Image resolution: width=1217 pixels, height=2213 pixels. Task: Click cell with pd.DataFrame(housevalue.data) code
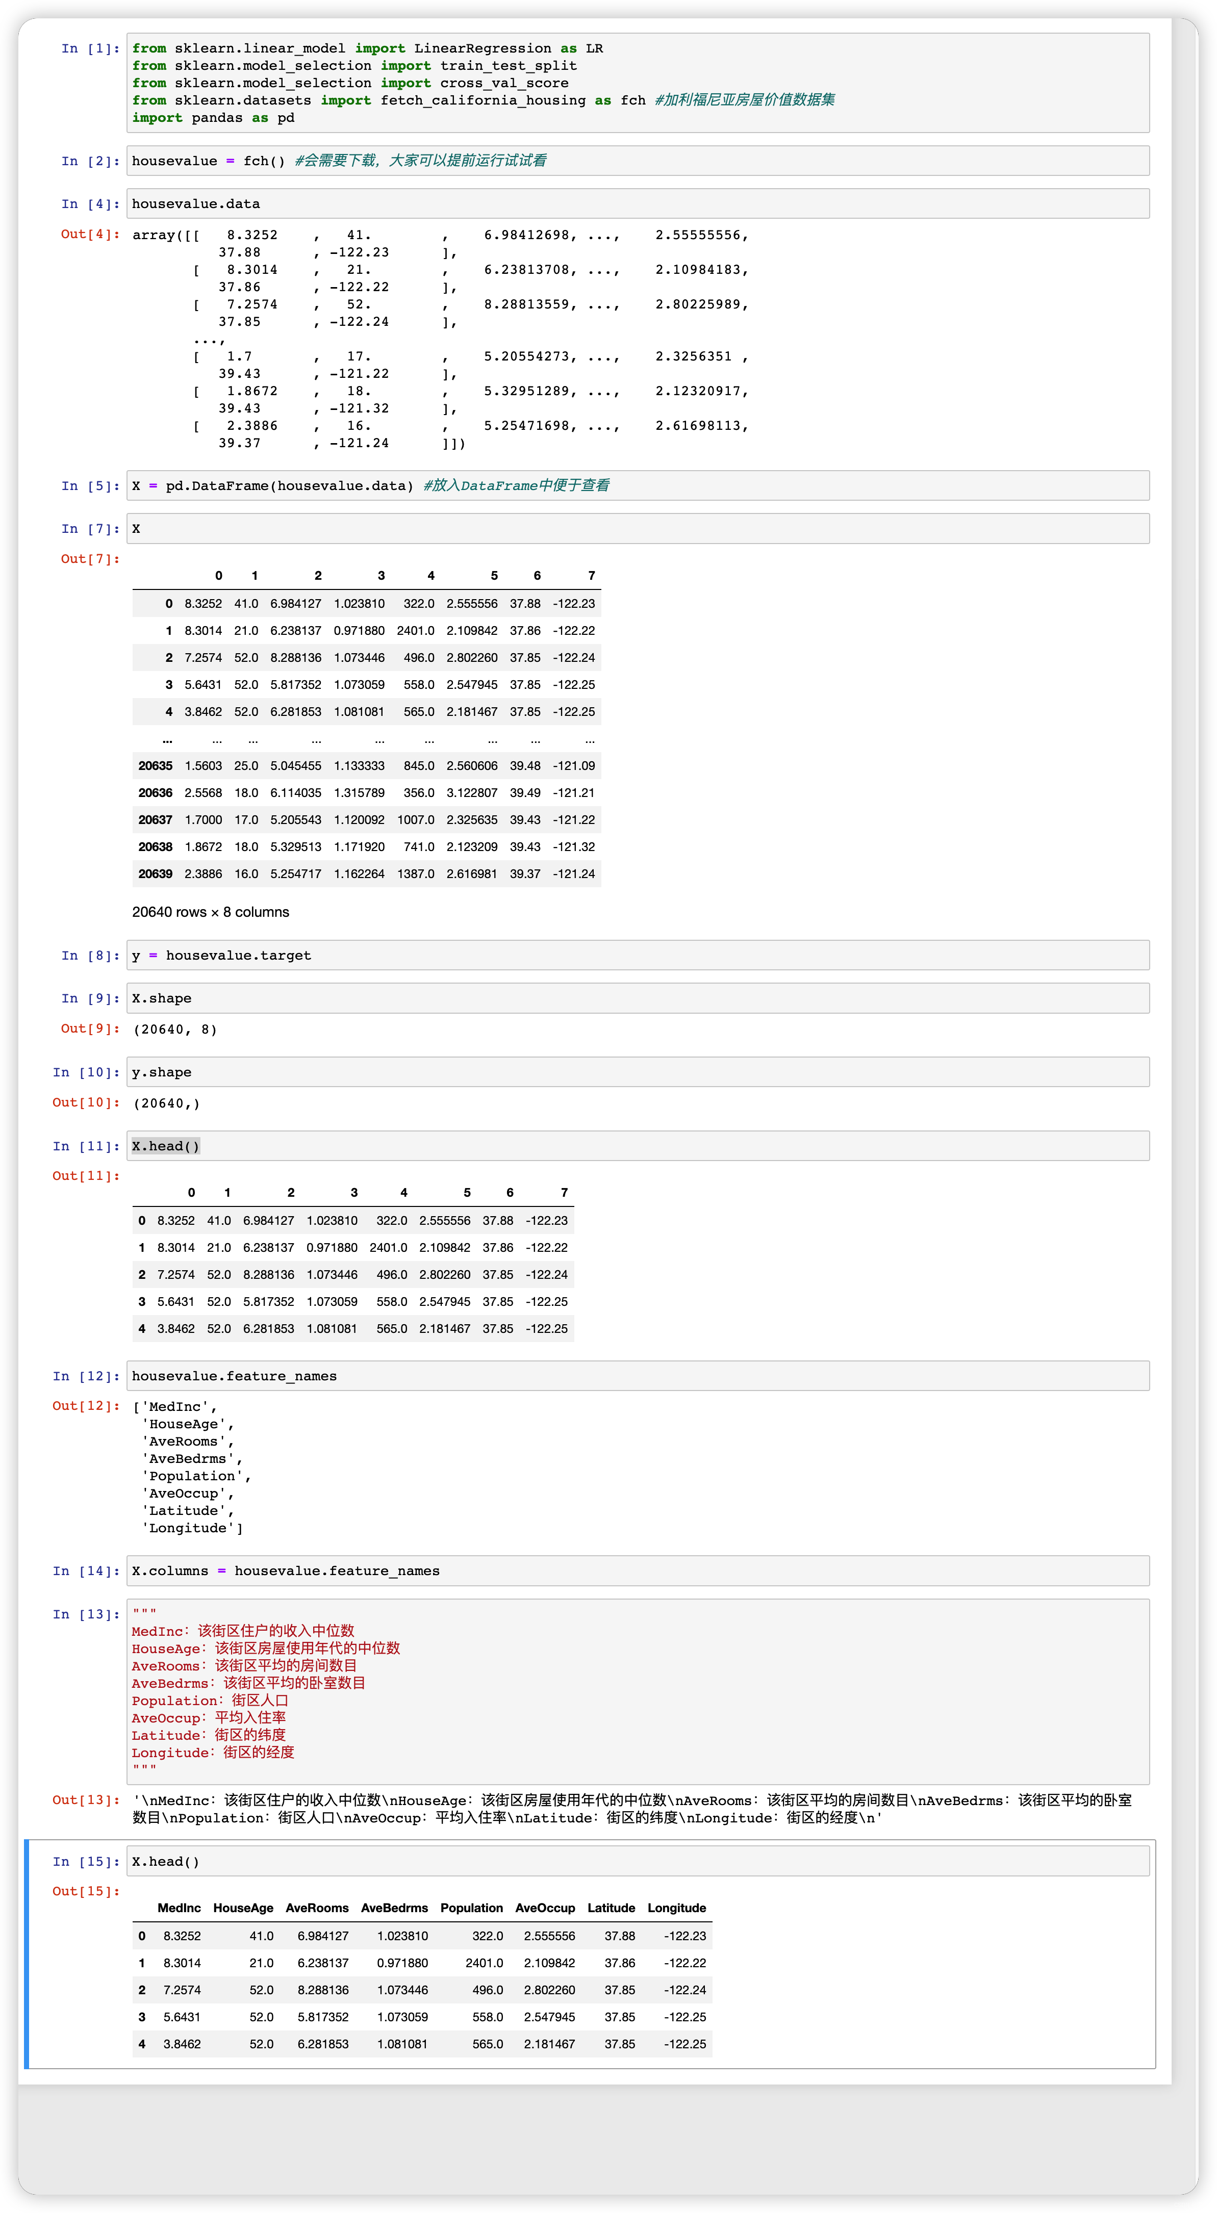(638, 485)
